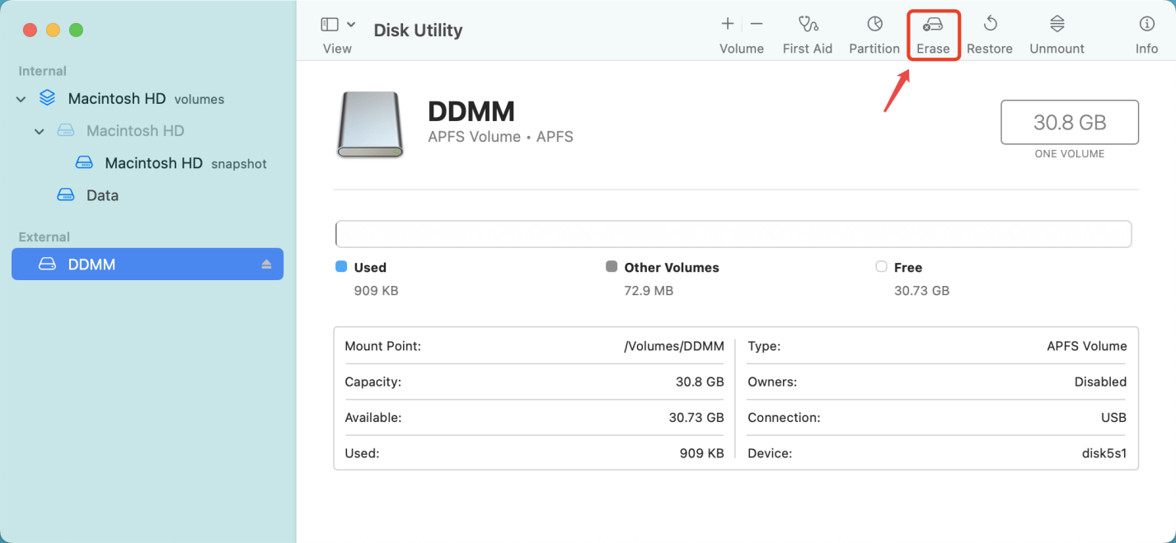The image size is (1176, 543).
Task: Select the Restore icon
Action: [989, 31]
